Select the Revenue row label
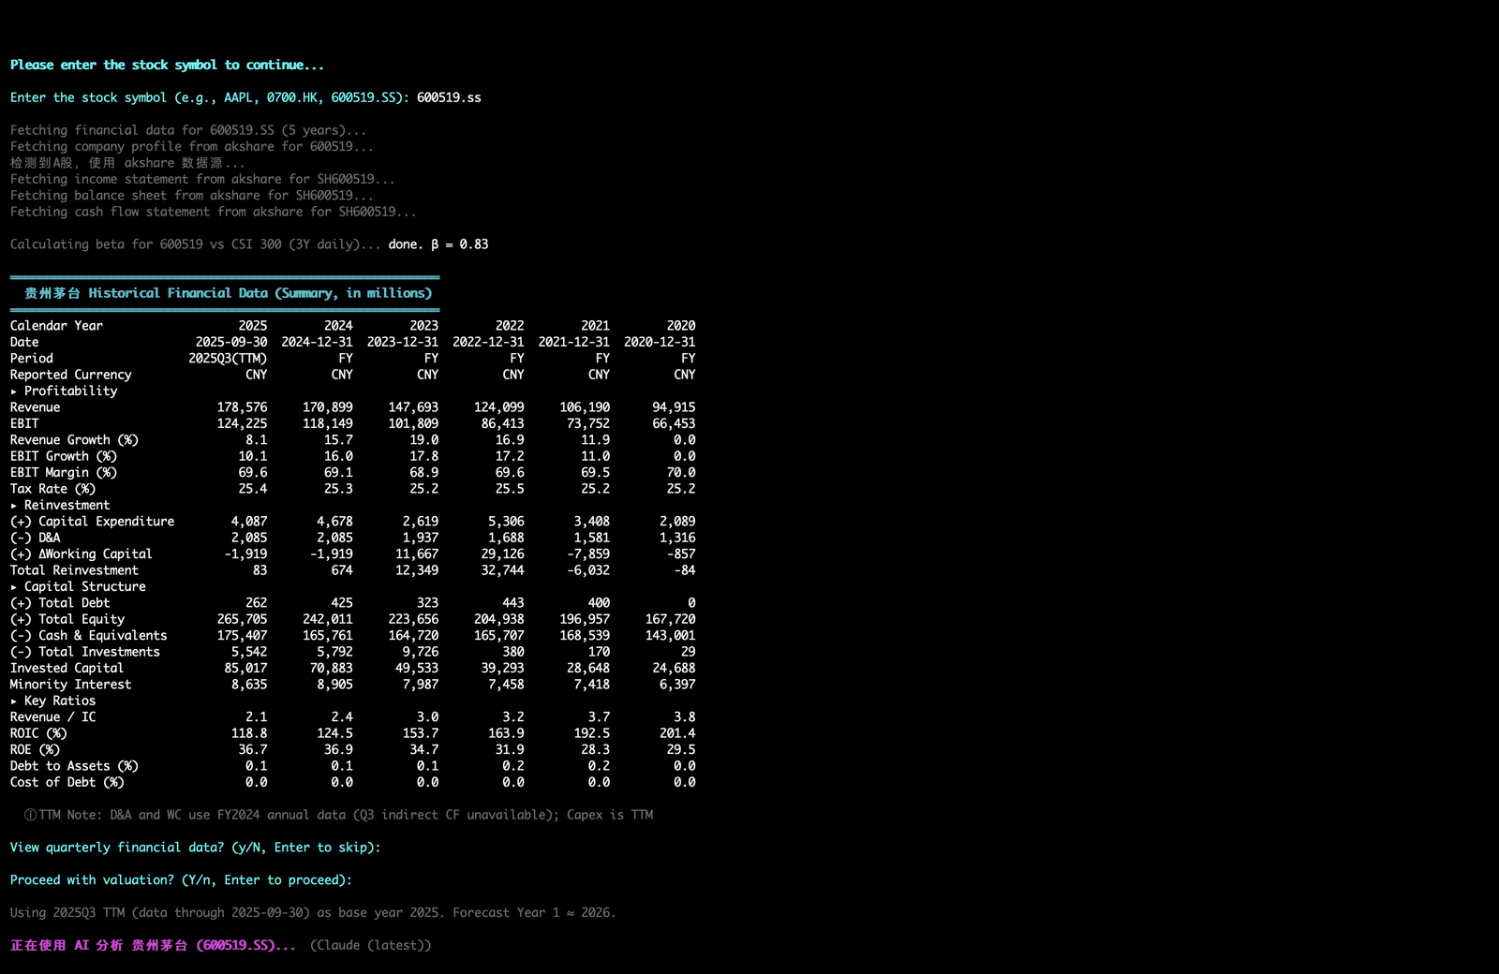1499x974 pixels. click(x=35, y=407)
